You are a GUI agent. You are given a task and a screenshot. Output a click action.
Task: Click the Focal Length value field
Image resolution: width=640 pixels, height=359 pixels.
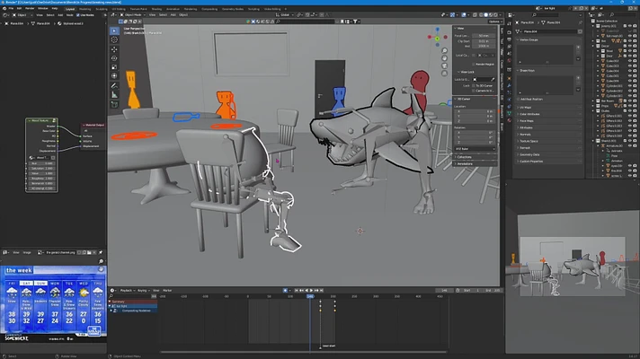coord(484,36)
